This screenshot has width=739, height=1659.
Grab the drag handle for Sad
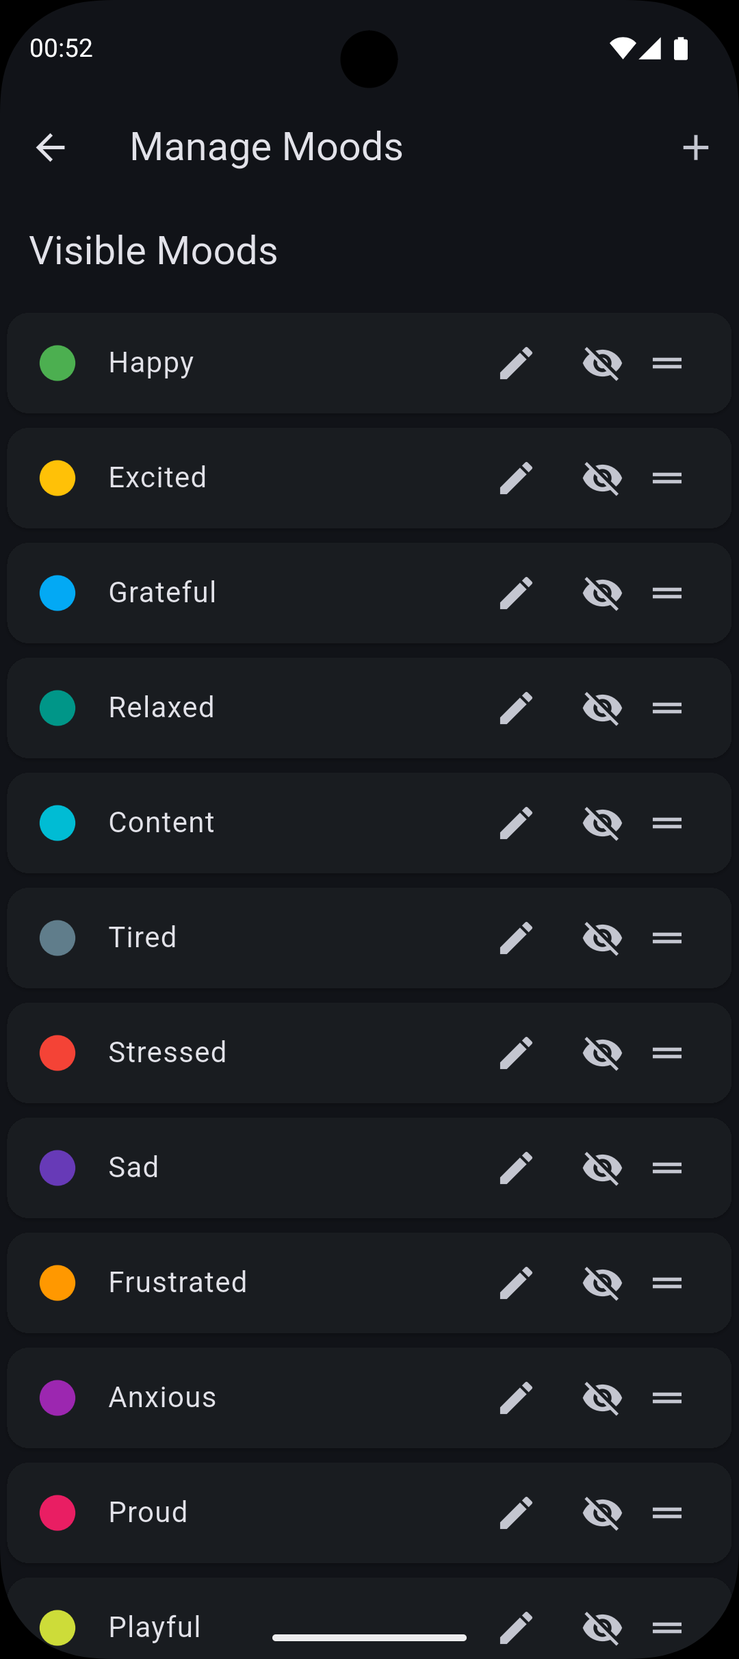point(667,1168)
